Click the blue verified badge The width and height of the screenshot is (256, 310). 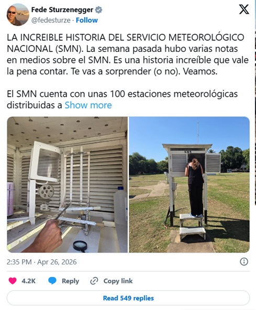coord(98,10)
